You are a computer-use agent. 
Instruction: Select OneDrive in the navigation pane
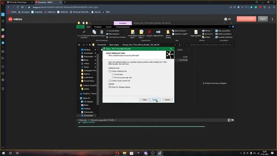click(90, 94)
